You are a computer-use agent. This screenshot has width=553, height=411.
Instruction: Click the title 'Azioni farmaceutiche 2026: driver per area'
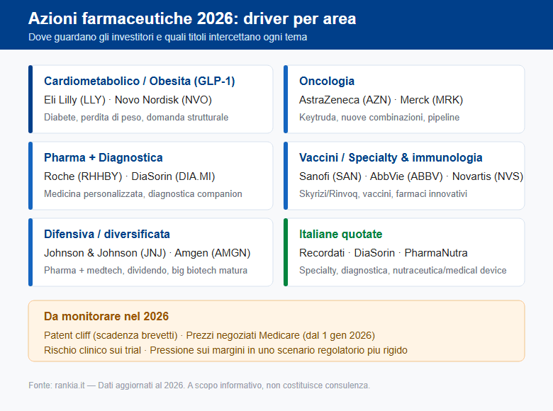coord(192,18)
